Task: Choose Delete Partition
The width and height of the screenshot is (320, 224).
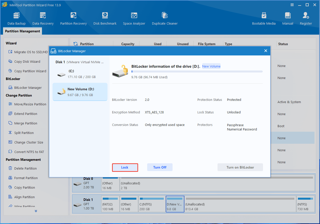Action: point(22,168)
